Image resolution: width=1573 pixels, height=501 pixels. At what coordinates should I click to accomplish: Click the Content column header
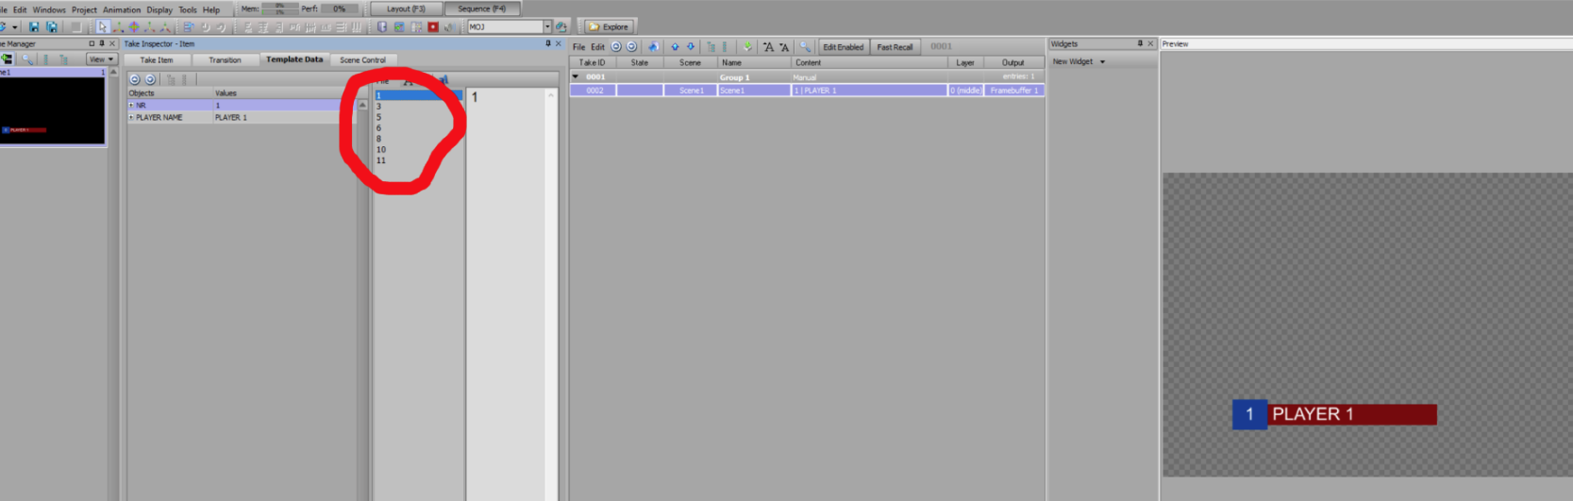(x=869, y=62)
